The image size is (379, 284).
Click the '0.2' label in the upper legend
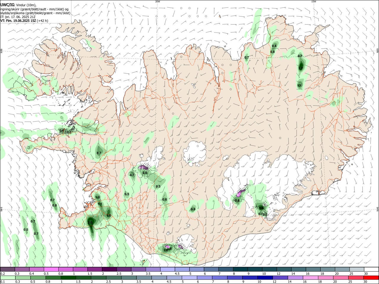coord(2,274)
